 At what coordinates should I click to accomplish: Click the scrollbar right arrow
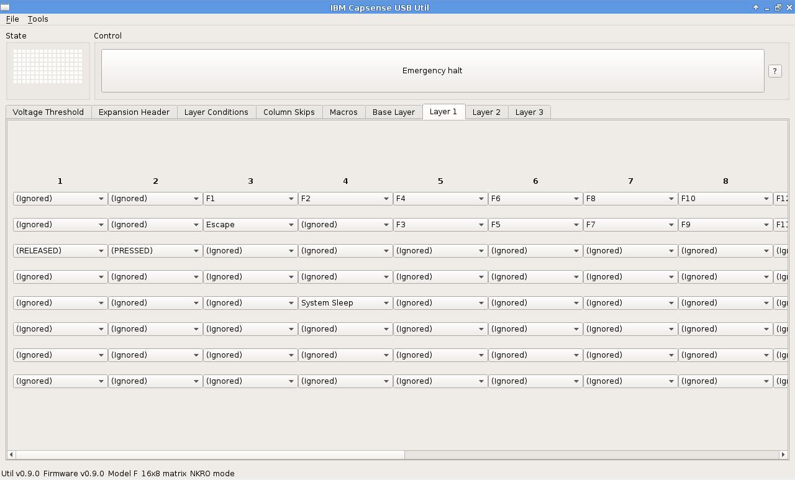point(783,455)
